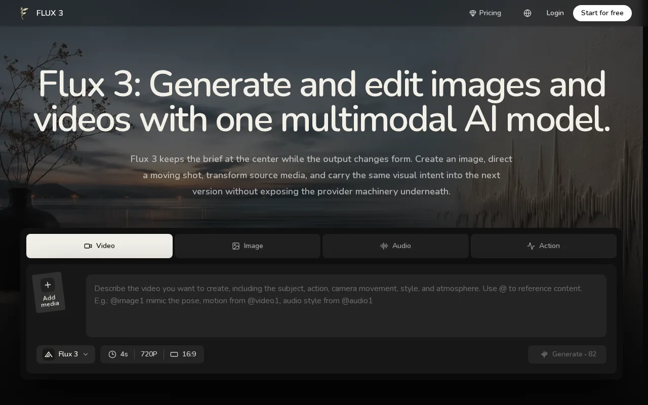Open the language selector globe icon

(x=528, y=13)
